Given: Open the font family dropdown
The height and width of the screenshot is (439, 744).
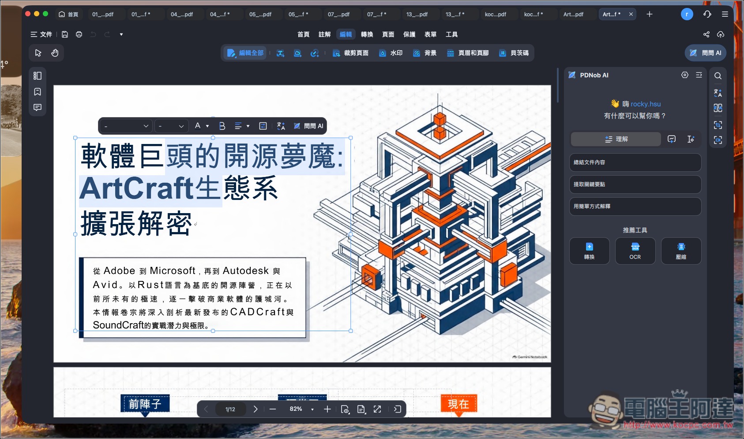Looking at the screenshot, I should [x=126, y=126].
